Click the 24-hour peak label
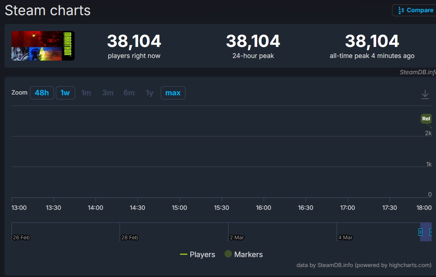Image resolution: width=436 pixels, height=277 pixels. pyautogui.click(x=253, y=56)
